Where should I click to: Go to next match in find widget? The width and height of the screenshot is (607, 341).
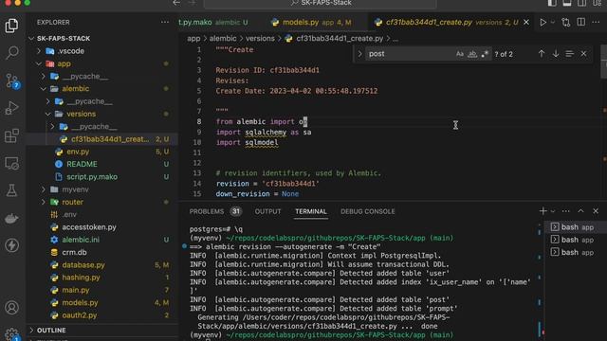click(556, 54)
